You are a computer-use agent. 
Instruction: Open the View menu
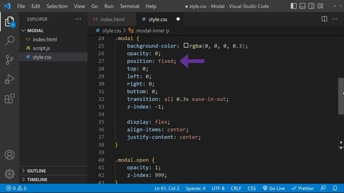coord(79,6)
